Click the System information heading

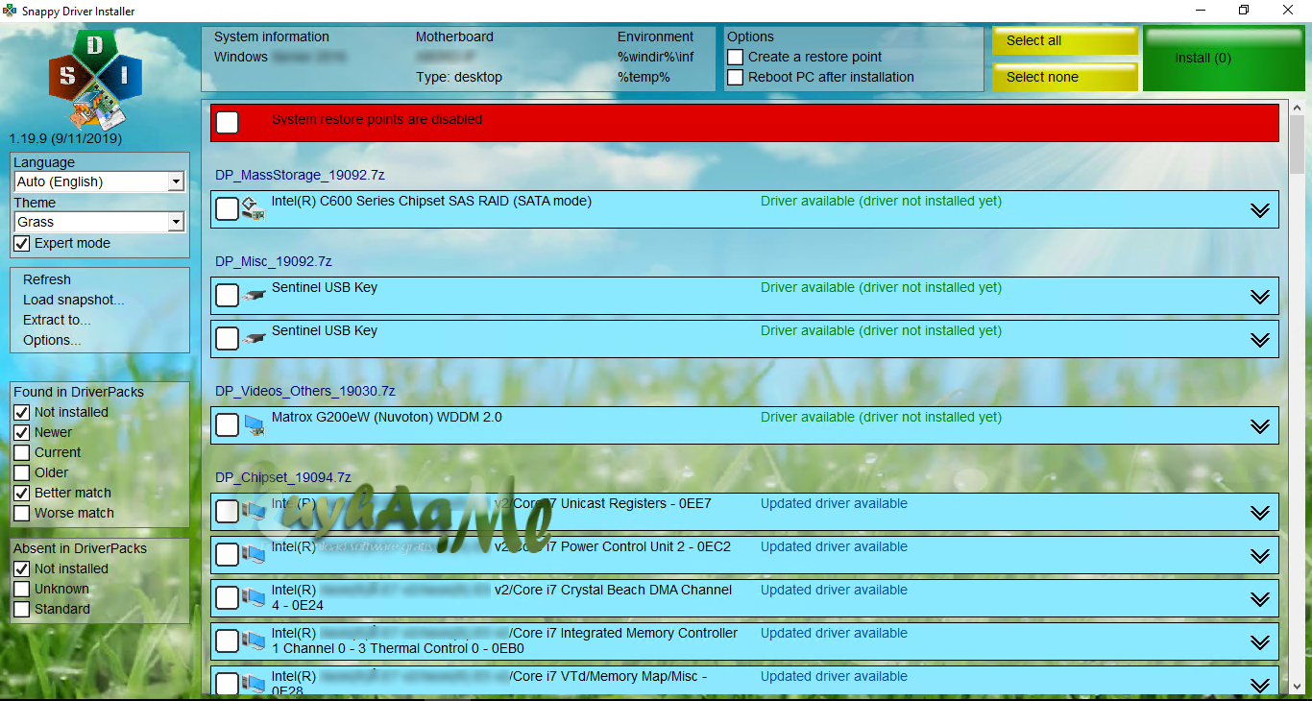point(272,36)
